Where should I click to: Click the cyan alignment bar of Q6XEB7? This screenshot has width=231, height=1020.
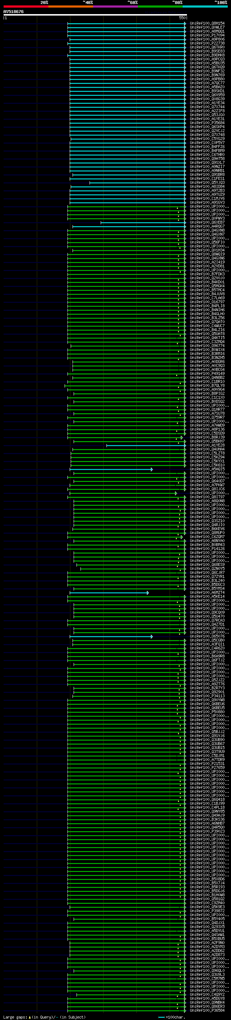(143, 223)
